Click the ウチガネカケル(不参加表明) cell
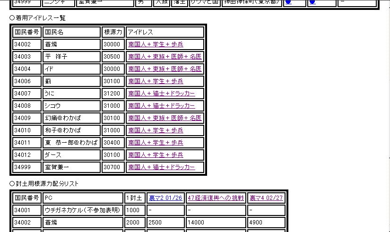Screen dimensions: 390x232 (82, 210)
